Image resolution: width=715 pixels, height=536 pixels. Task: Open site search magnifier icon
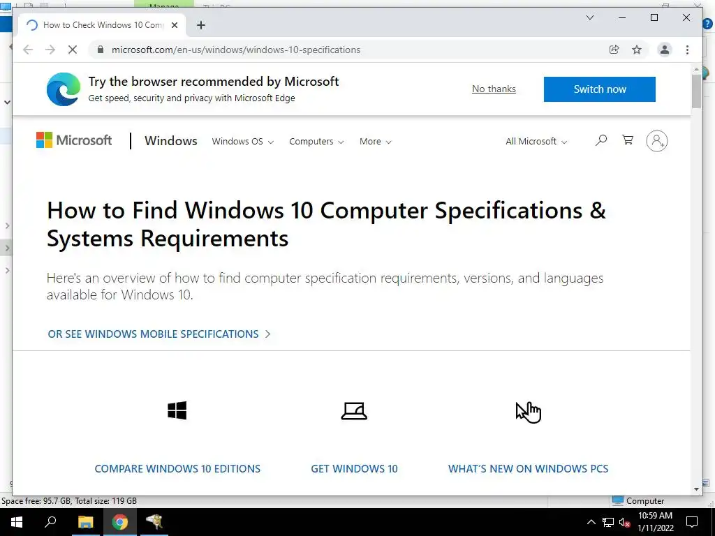tap(601, 140)
